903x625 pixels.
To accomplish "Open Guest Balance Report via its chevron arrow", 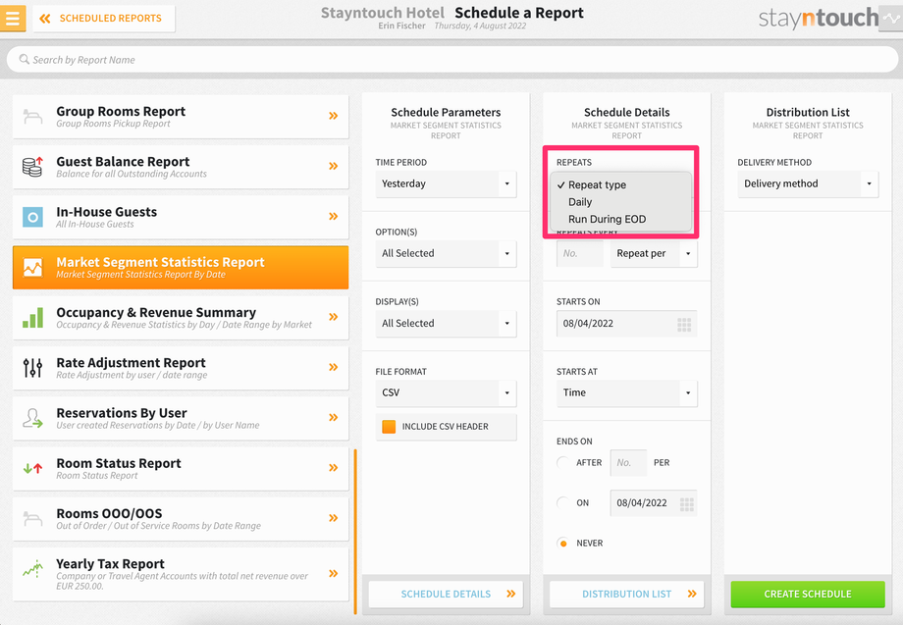I will click(334, 166).
